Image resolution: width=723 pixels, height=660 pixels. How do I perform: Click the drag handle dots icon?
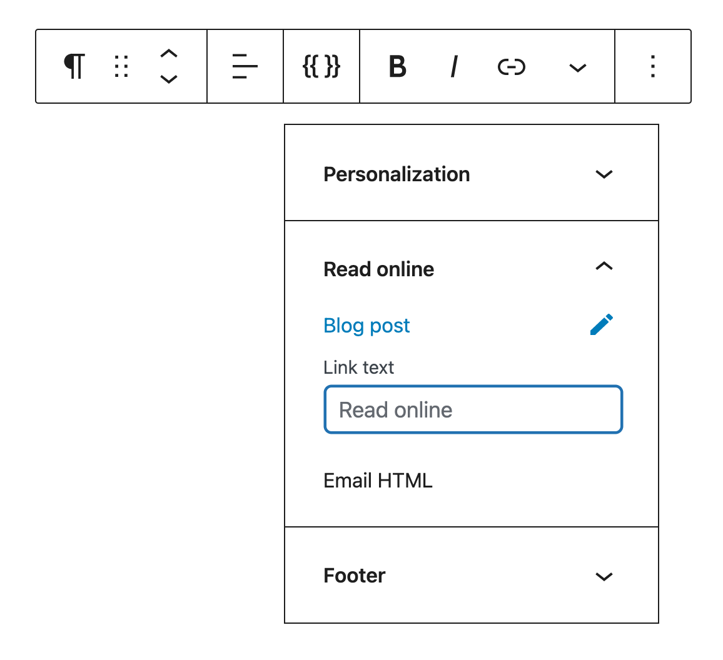pos(121,66)
